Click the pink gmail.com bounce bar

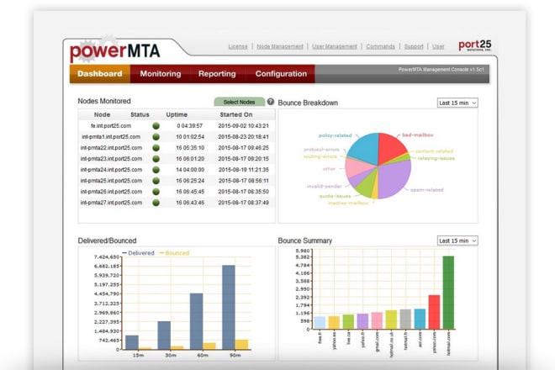(377, 320)
